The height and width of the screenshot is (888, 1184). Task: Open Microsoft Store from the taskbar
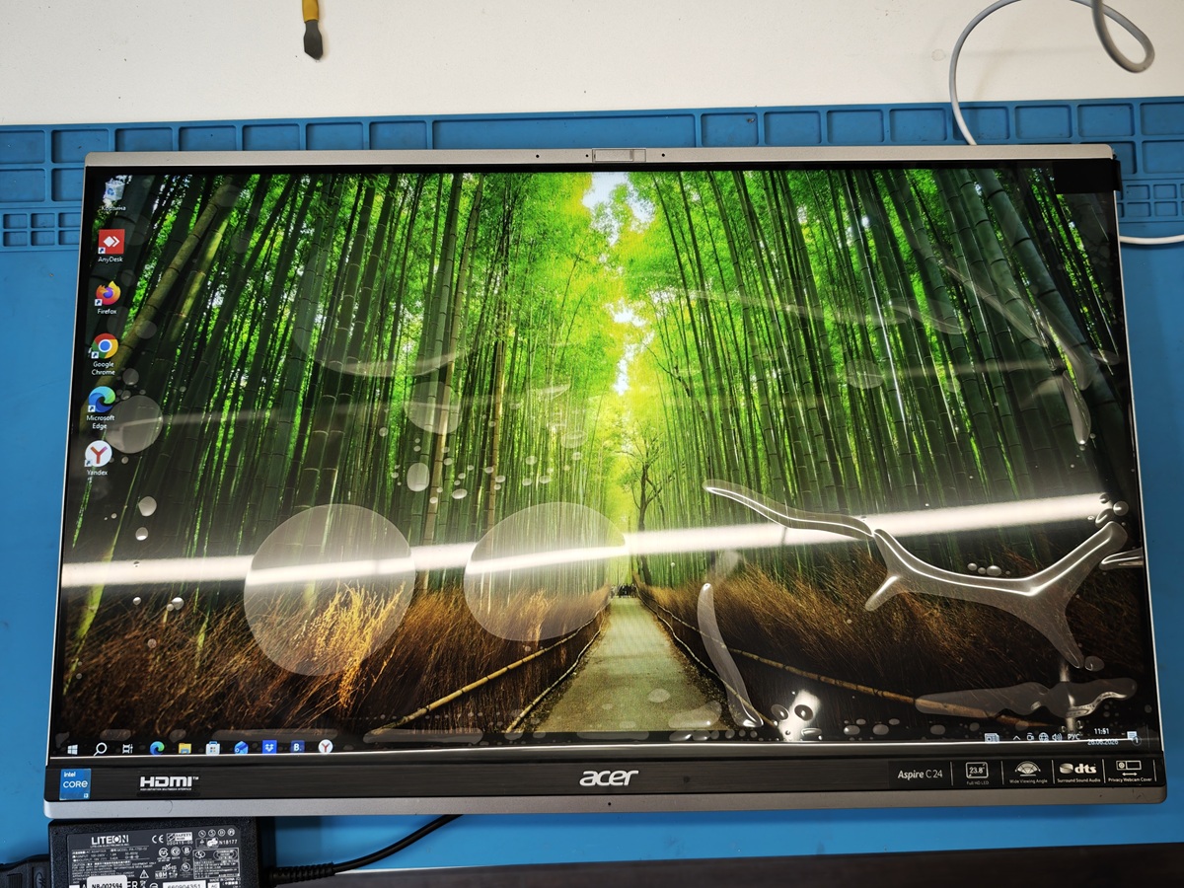click(x=212, y=748)
